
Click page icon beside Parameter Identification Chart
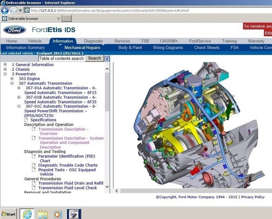(34, 156)
